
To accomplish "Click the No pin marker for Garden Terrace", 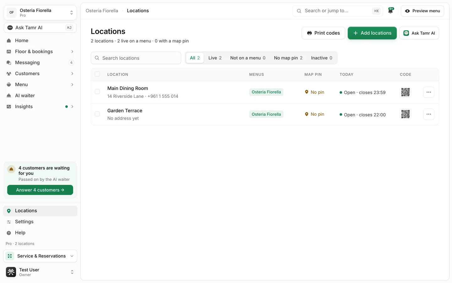I will (x=315, y=114).
